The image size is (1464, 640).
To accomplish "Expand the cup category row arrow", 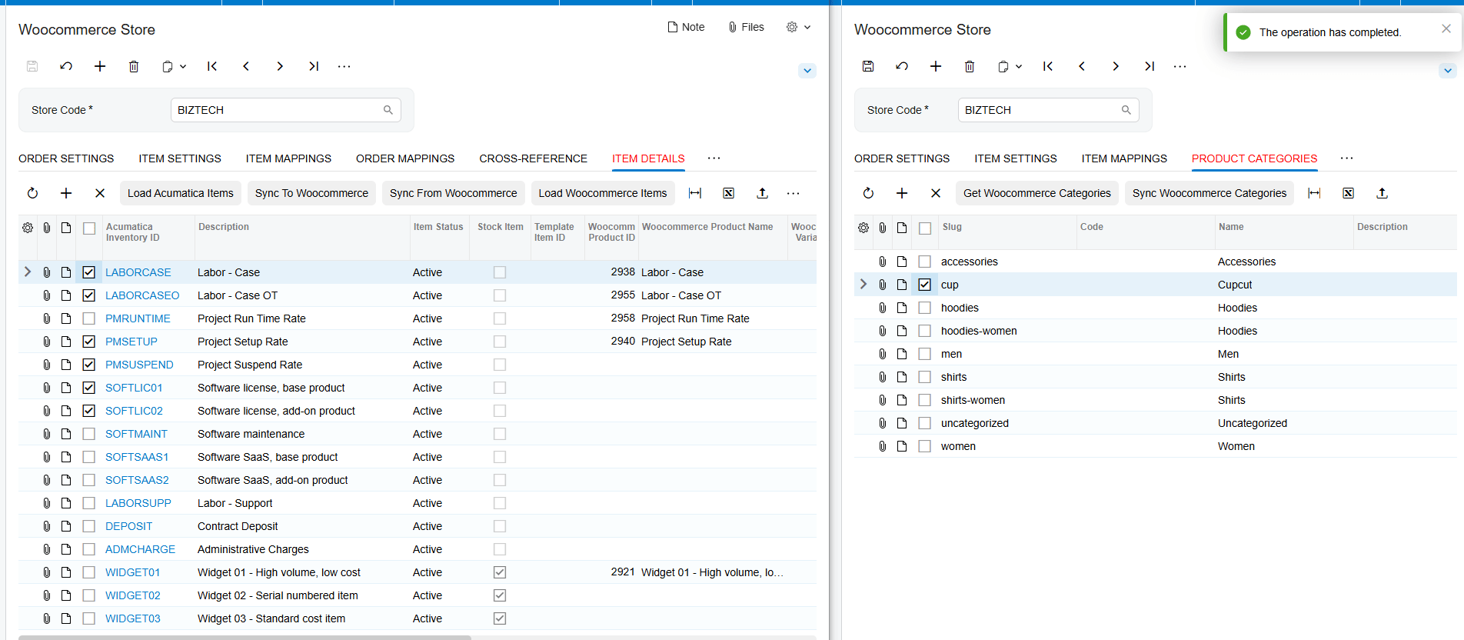I will (863, 284).
